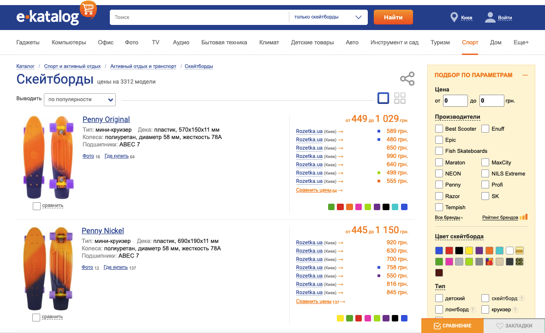Collapse the parameter filter panel minus icon
Viewport: 545px width, 333px height.
[525, 75]
